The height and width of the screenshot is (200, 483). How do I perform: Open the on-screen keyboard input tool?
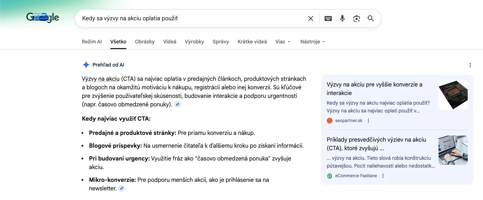[x=328, y=19]
